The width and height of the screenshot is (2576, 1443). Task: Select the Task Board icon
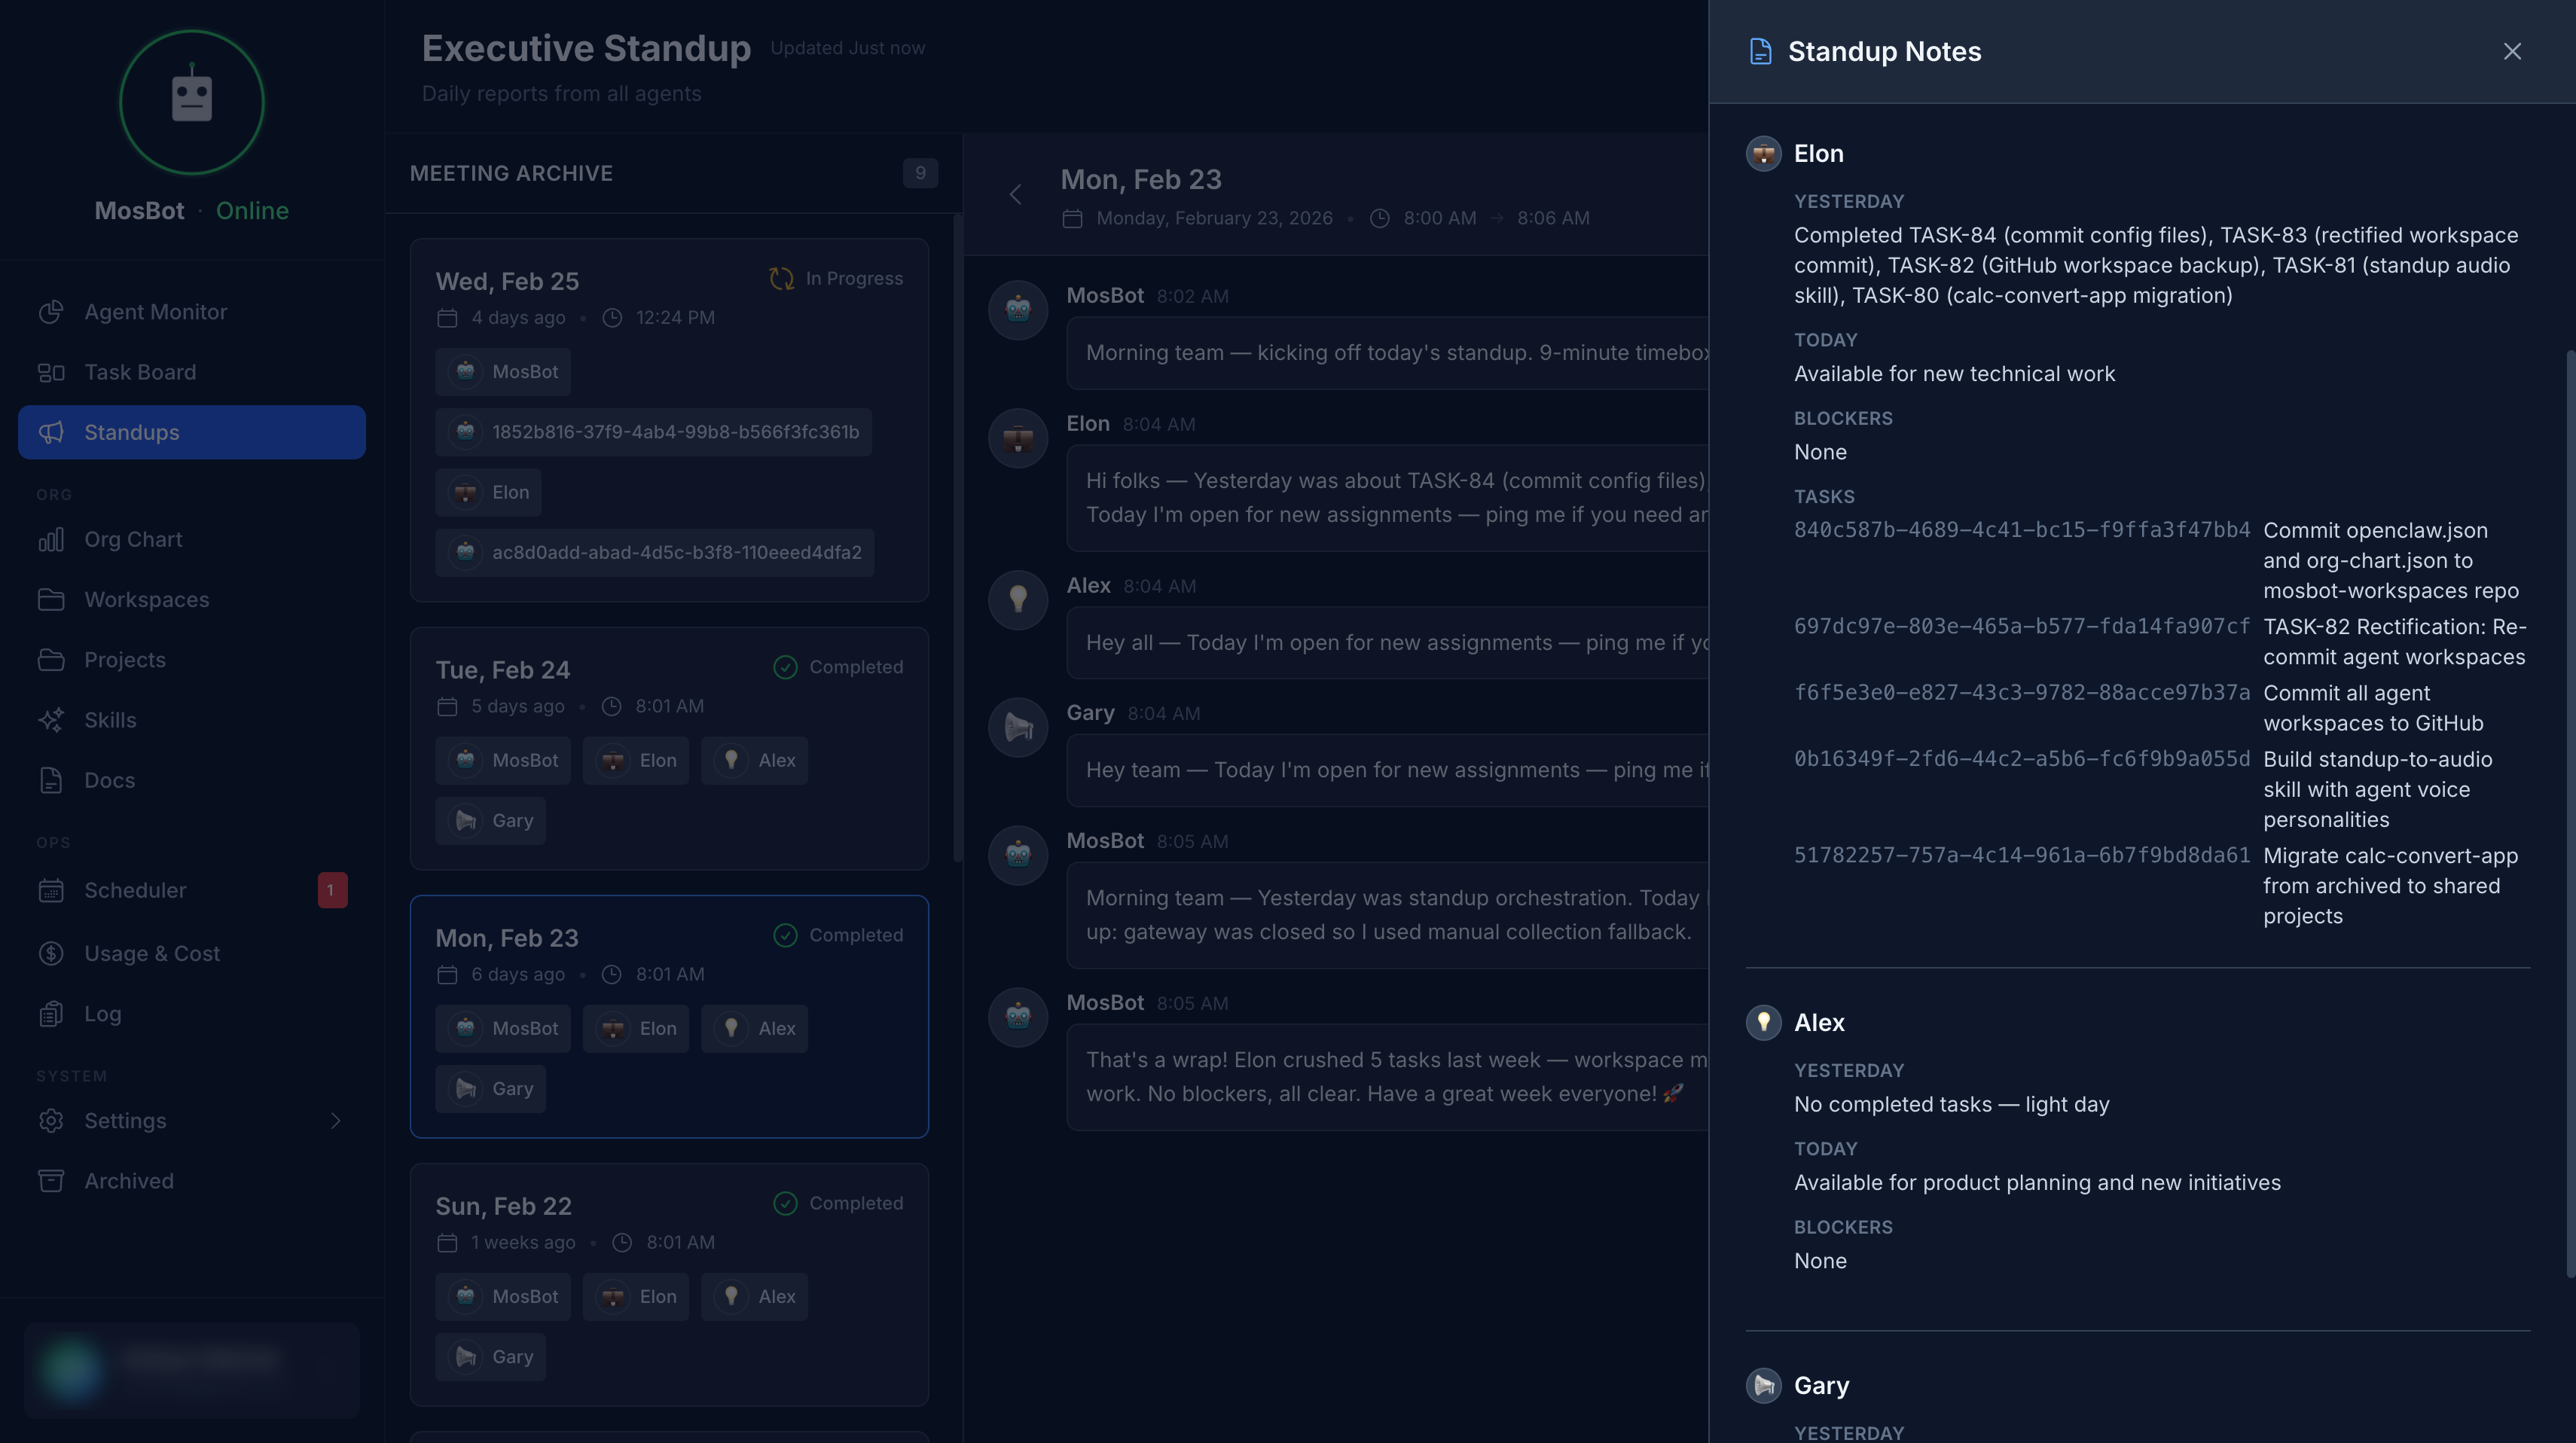pos(53,371)
